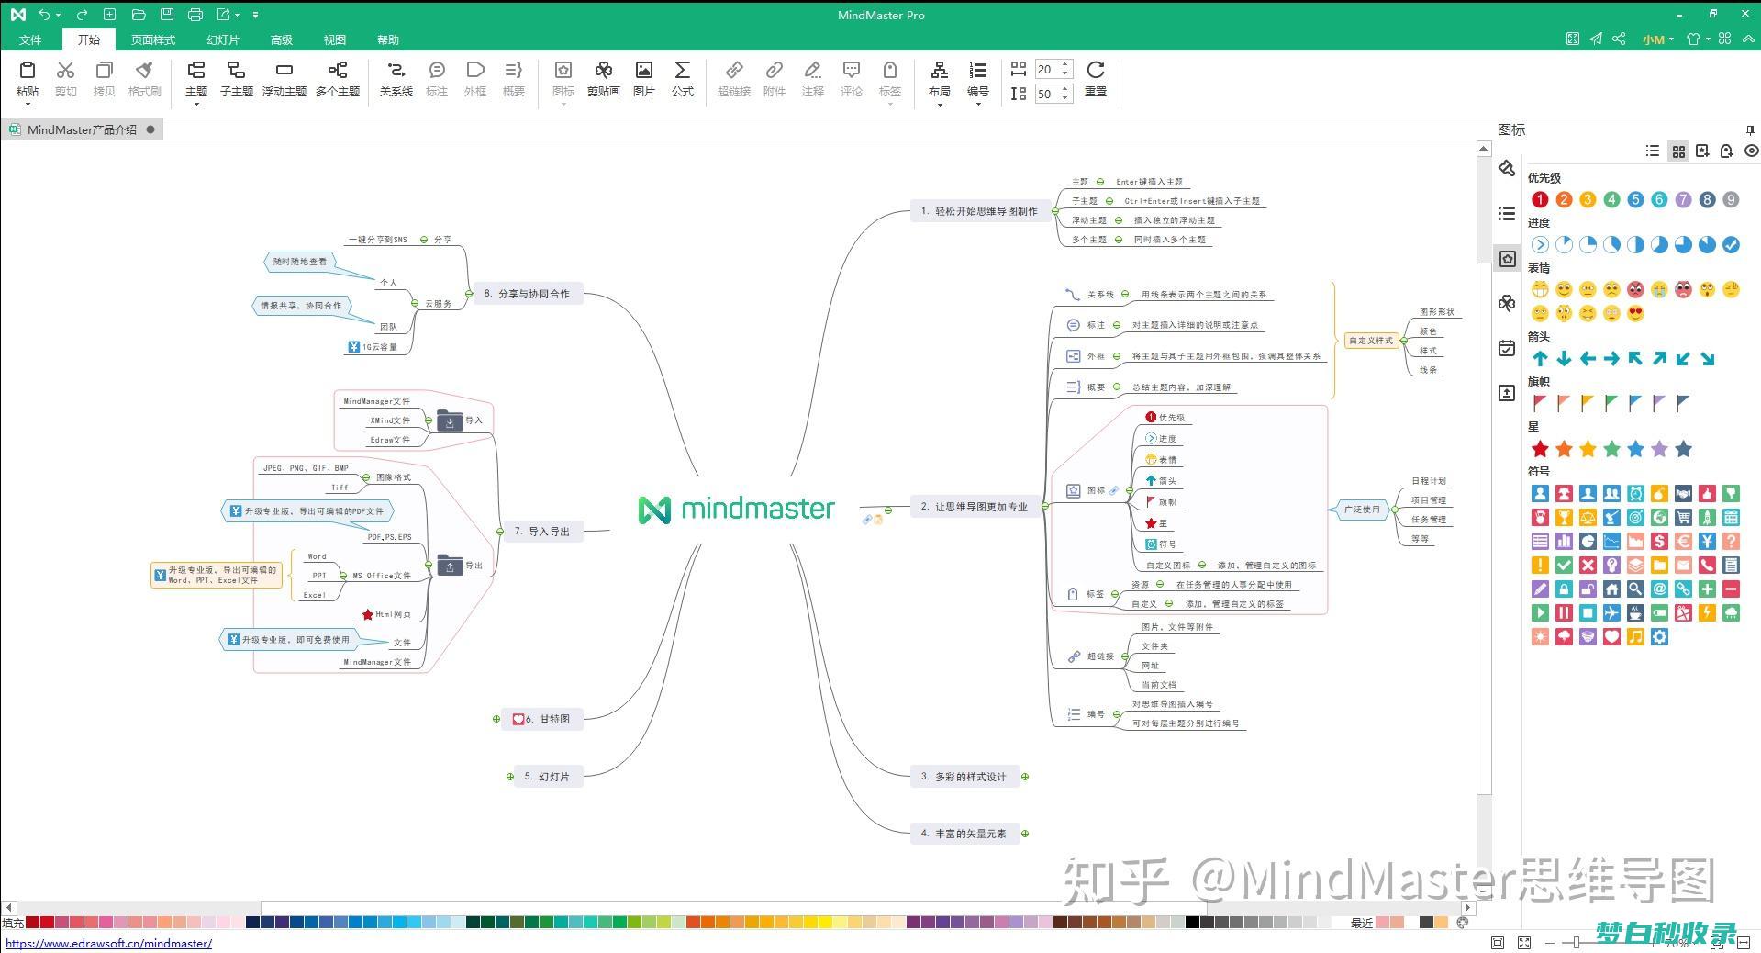Select the red star icon
This screenshot has height=953, width=1761.
click(x=1540, y=449)
